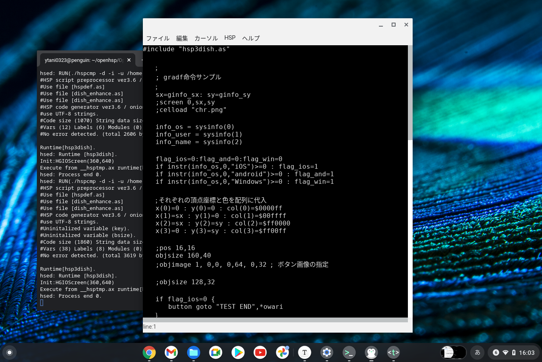Click the button goto "TEST END" line
This screenshot has width=542, height=362.
tap(225, 307)
